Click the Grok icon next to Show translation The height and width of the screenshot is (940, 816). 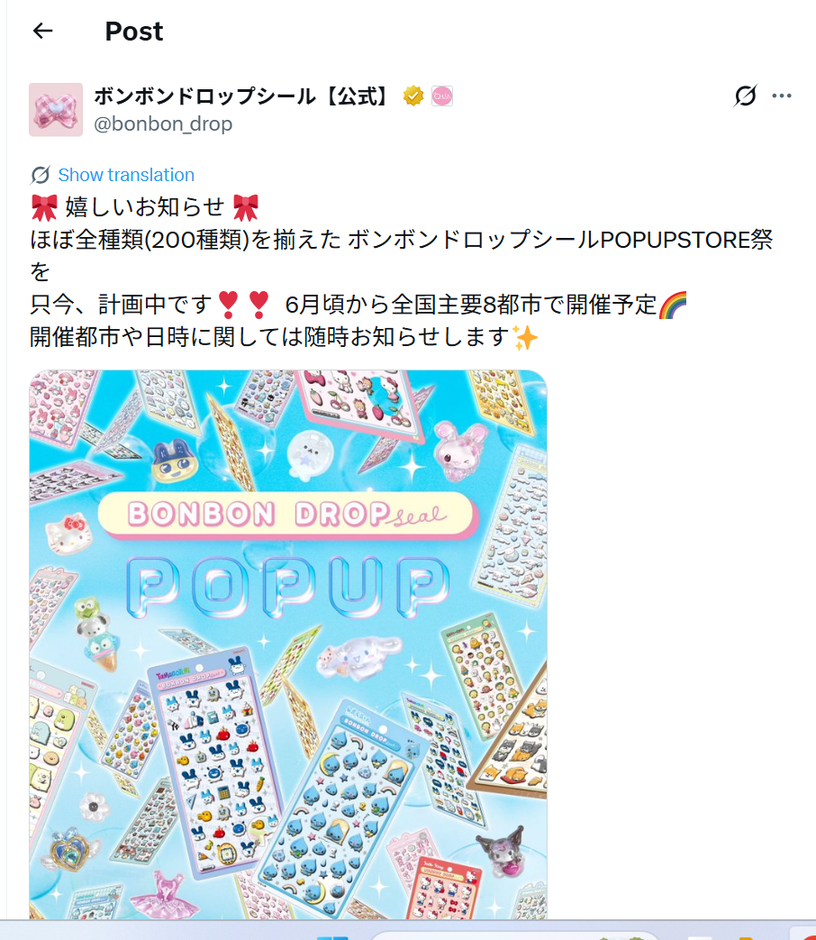click(41, 175)
